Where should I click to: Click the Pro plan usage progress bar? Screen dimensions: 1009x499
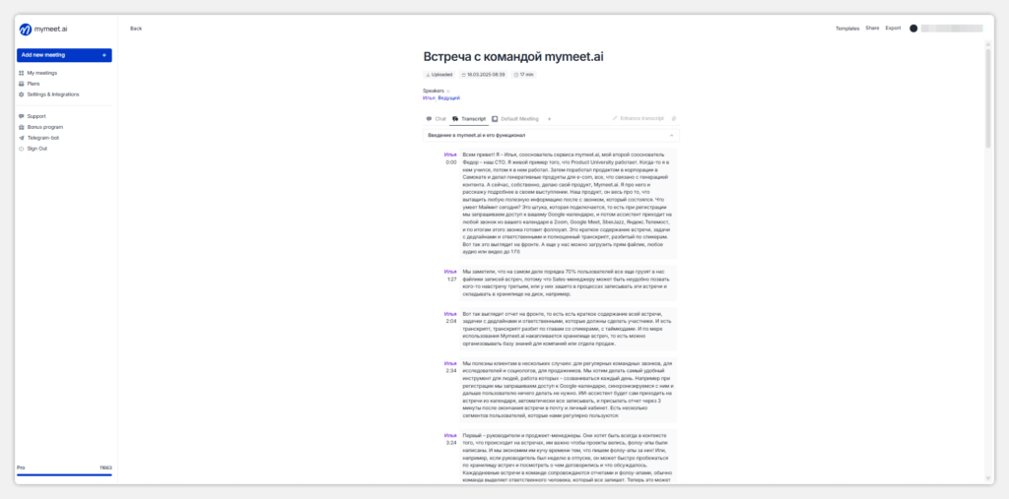64,475
